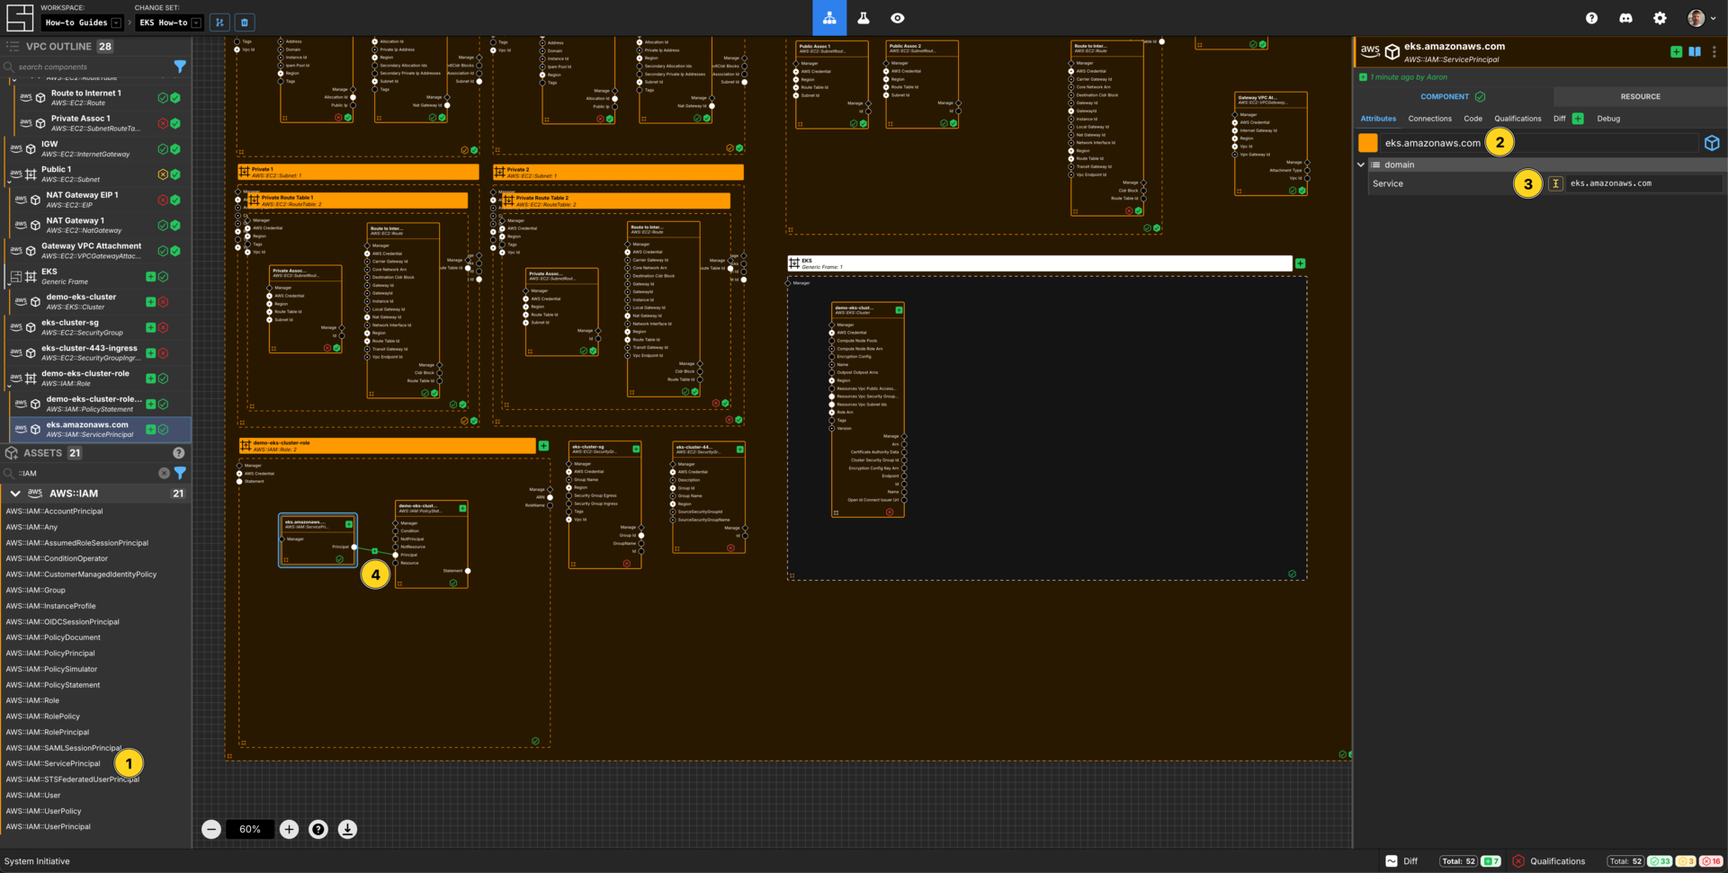This screenshot has width=1728, height=873.
Task: Click the 60% zoom level box
Action: 250,829
